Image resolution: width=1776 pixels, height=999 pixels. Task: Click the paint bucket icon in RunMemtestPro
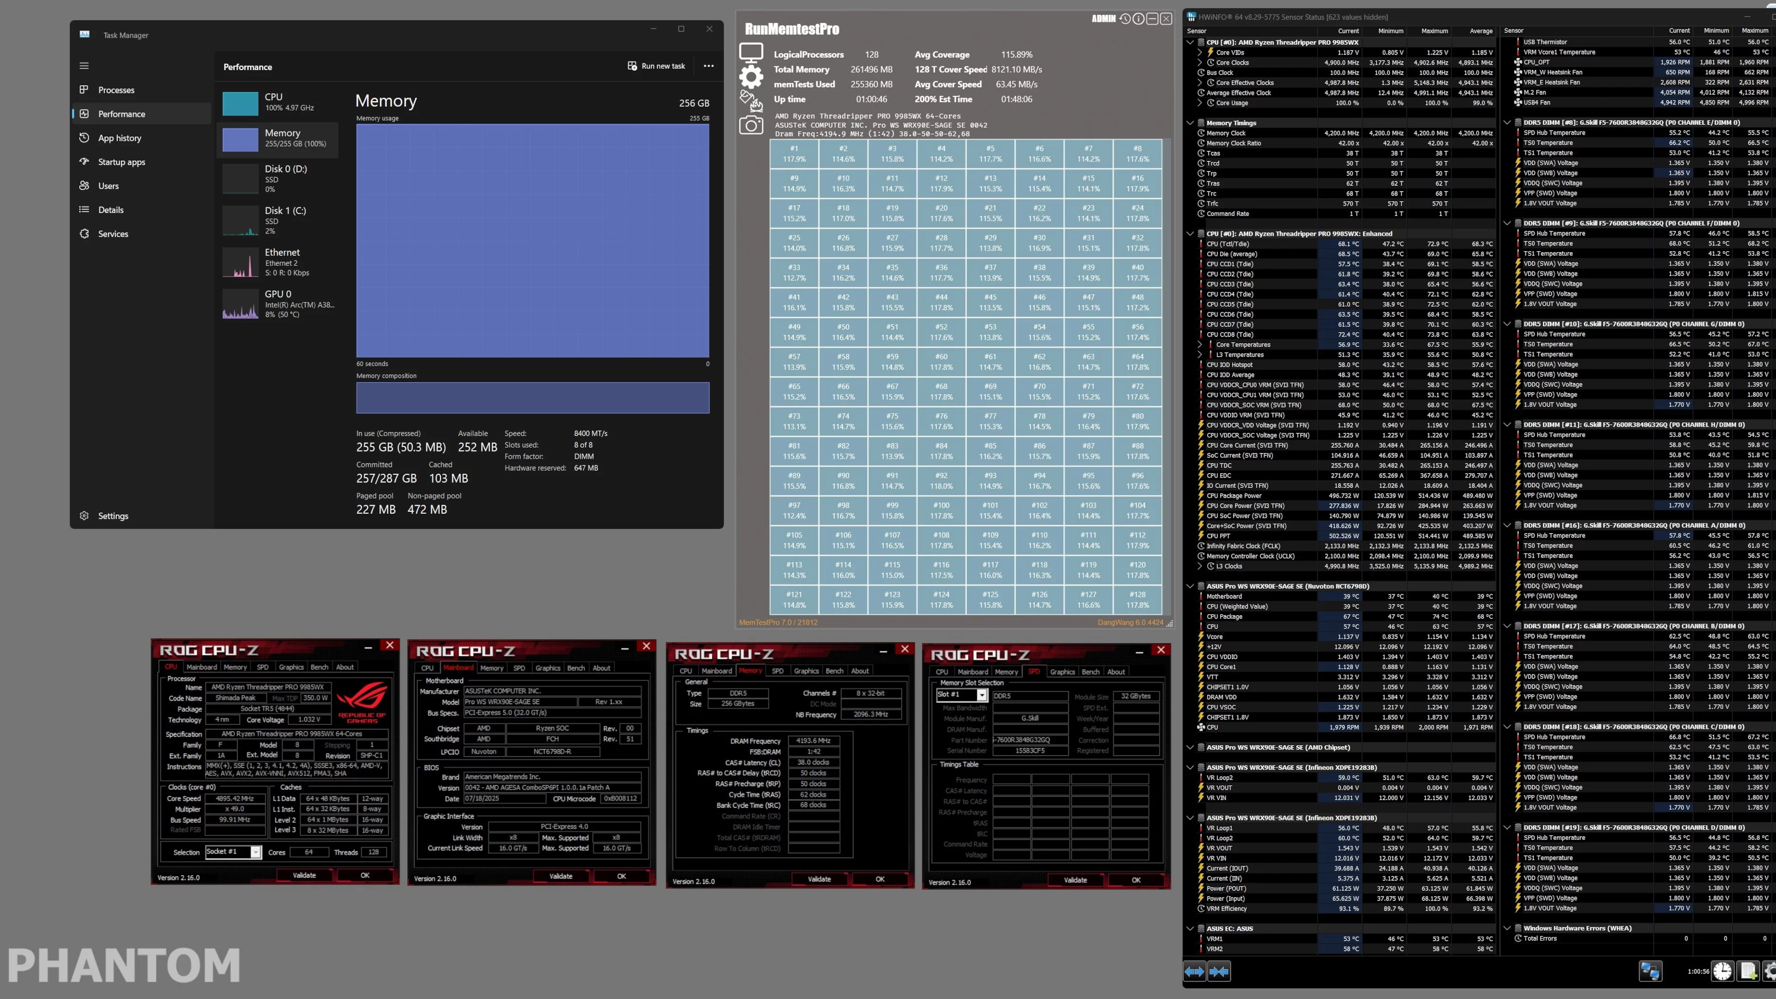pos(747,97)
